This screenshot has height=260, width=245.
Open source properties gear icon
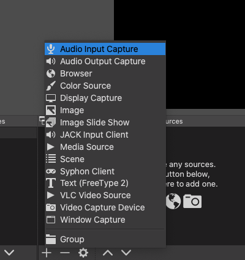83,253
